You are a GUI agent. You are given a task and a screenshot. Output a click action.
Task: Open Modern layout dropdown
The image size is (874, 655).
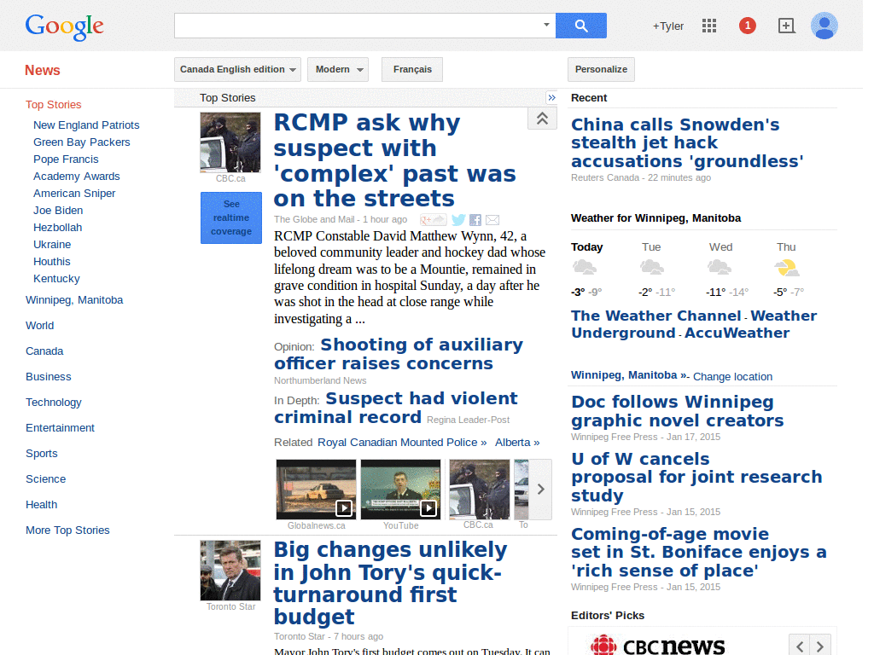coord(338,70)
